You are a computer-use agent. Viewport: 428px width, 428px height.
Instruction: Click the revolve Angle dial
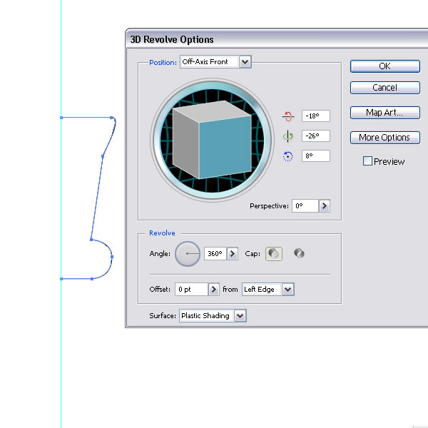pos(188,253)
